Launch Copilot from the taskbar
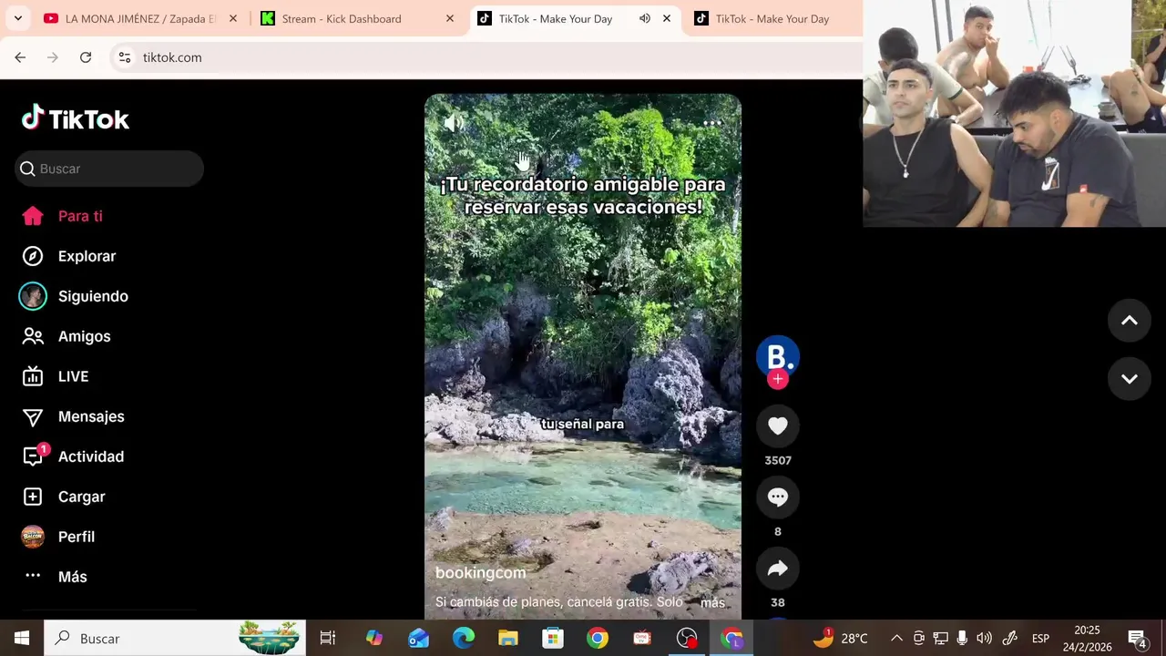This screenshot has height=656, width=1166. (373, 638)
